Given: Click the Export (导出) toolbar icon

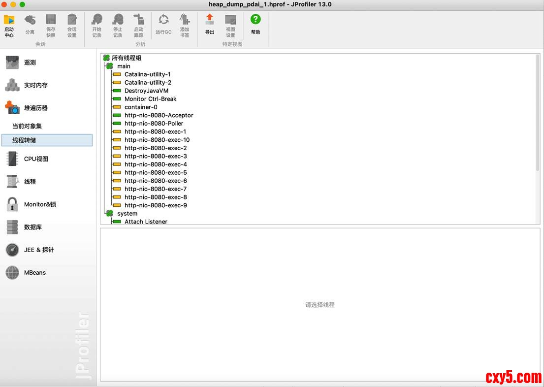Looking at the screenshot, I should click(x=210, y=25).
